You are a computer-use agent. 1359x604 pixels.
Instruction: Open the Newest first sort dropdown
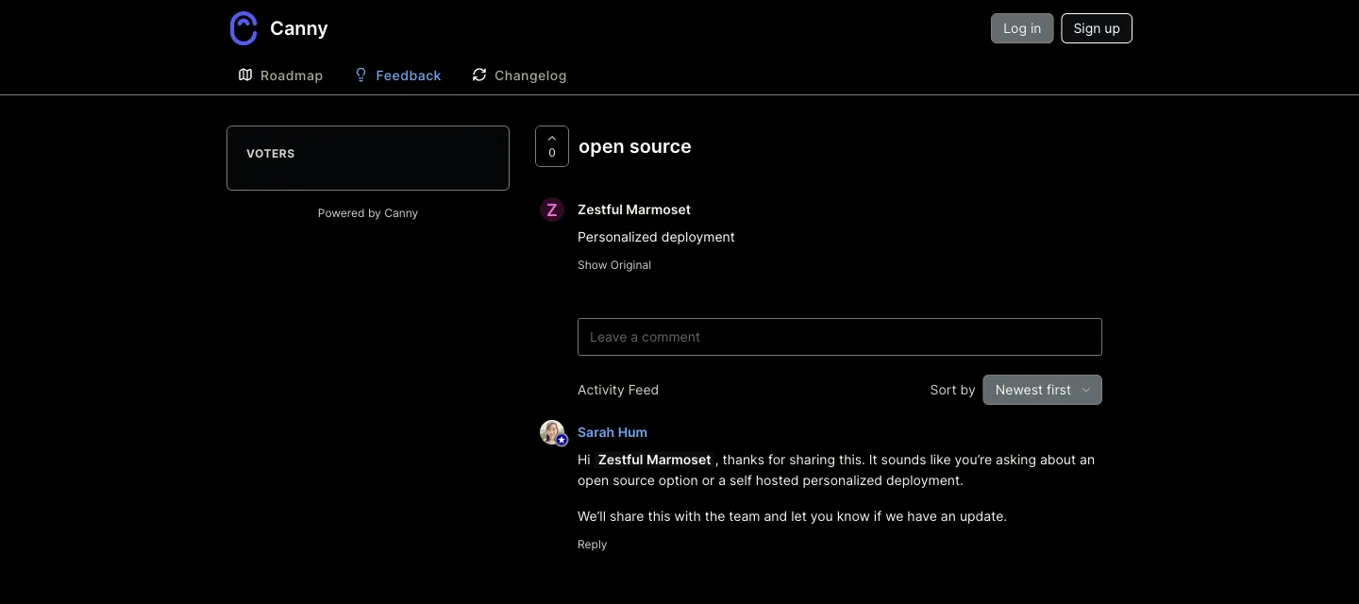(x=1042, y=390)
